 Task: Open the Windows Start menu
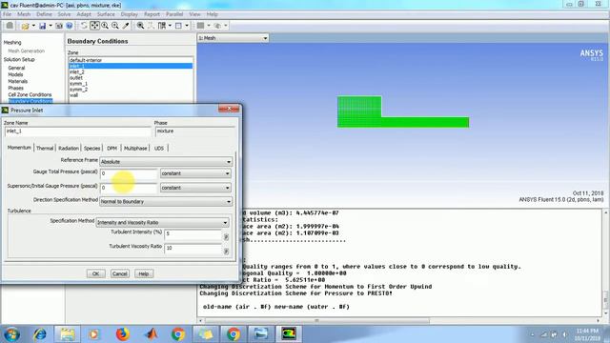[x=11, y=334]
